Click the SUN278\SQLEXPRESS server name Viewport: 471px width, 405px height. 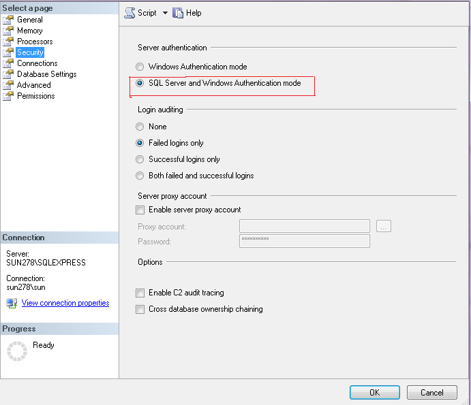(x=46, y=263)
